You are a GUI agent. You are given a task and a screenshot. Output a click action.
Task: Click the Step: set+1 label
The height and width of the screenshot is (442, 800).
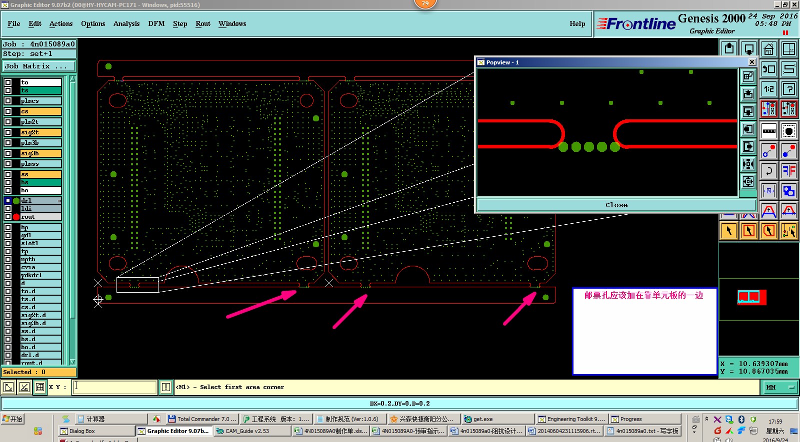coord(39,53)
